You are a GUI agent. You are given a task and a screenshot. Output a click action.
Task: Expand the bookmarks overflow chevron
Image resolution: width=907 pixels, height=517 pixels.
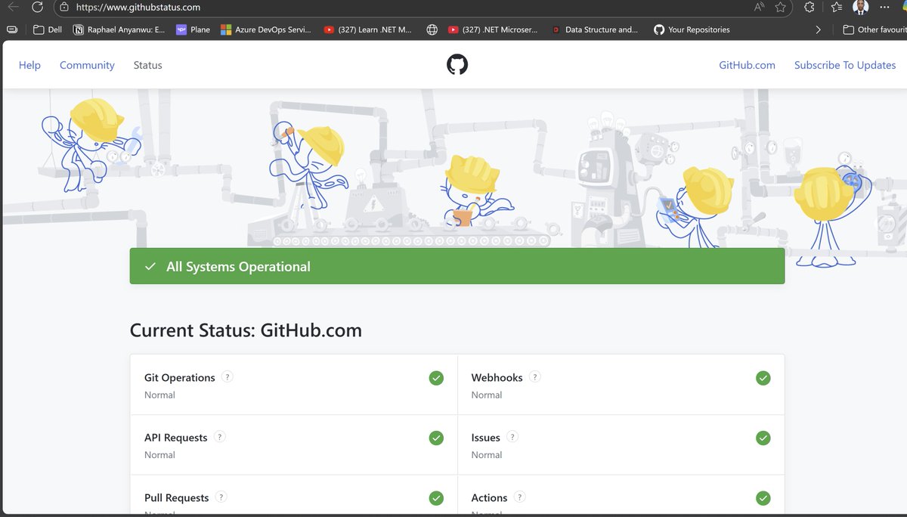click(818, 29)
